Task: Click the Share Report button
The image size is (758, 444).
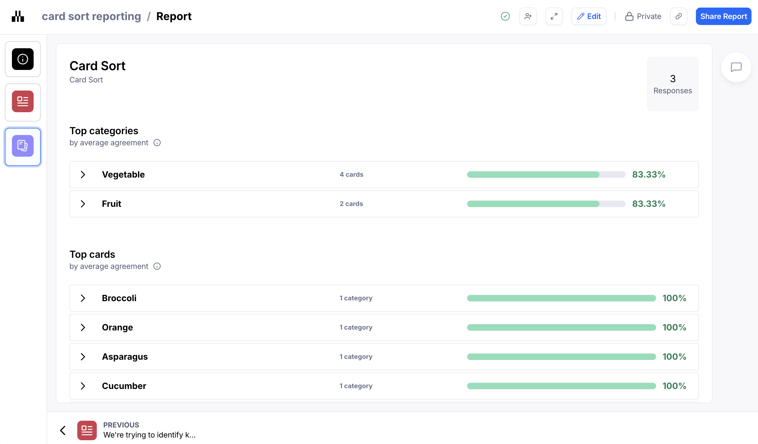Action: point(723,16)
